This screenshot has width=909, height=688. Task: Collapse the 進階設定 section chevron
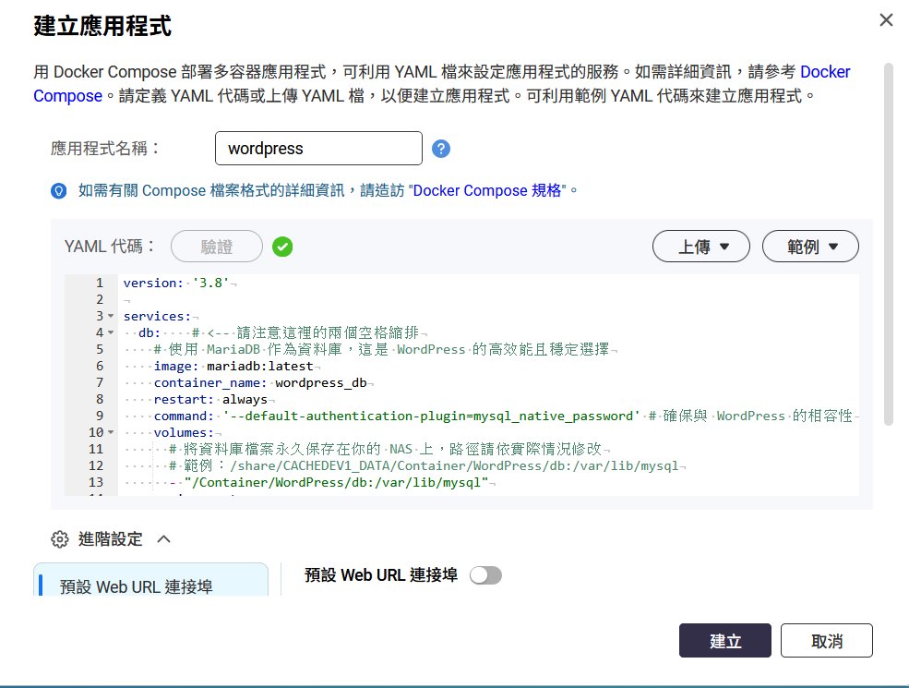click(164, 539)
